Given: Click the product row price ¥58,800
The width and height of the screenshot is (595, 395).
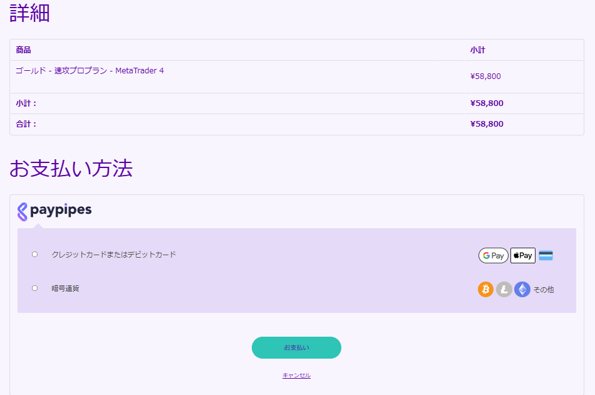Looking at the screenshot, I should [x=486, y=76].
